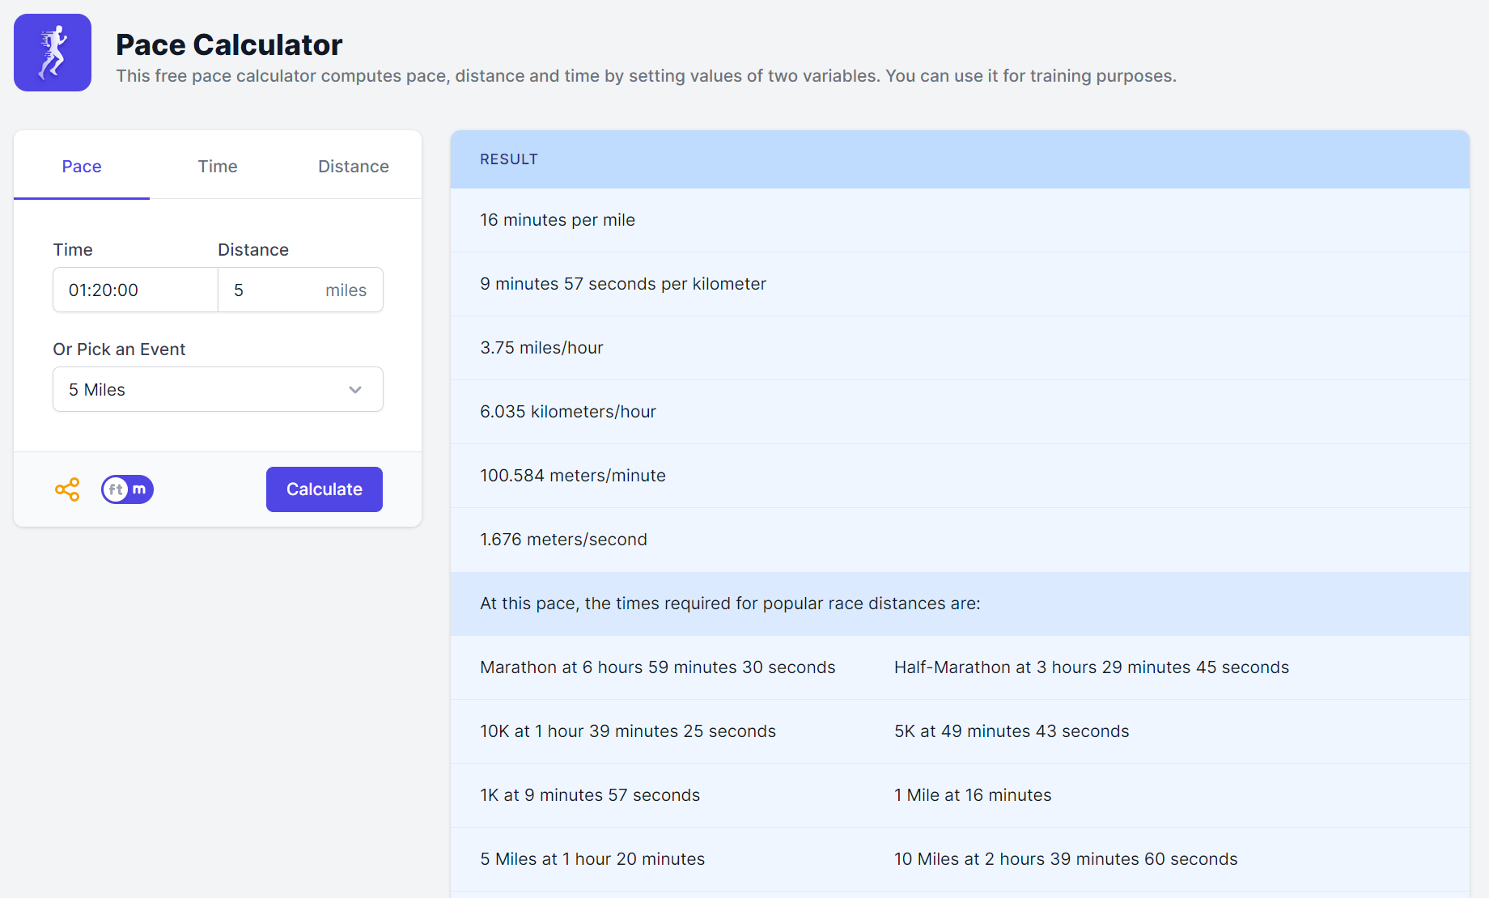Switch to the Pace tab
This screenshot has height=898, width=1489.
pyautogui.click(x=82, y=167)
